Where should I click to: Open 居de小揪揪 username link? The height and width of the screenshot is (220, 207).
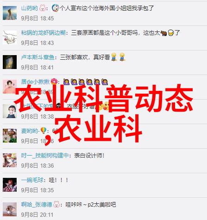[35, 82]
